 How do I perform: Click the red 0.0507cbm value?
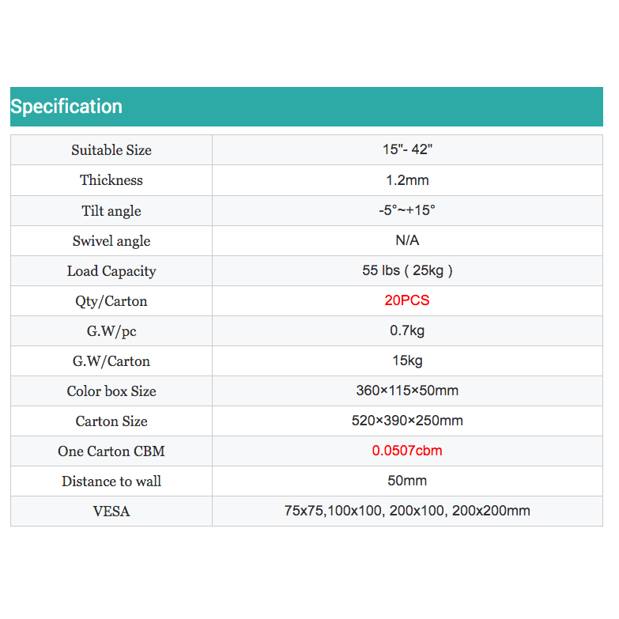(x=407, y=451)
